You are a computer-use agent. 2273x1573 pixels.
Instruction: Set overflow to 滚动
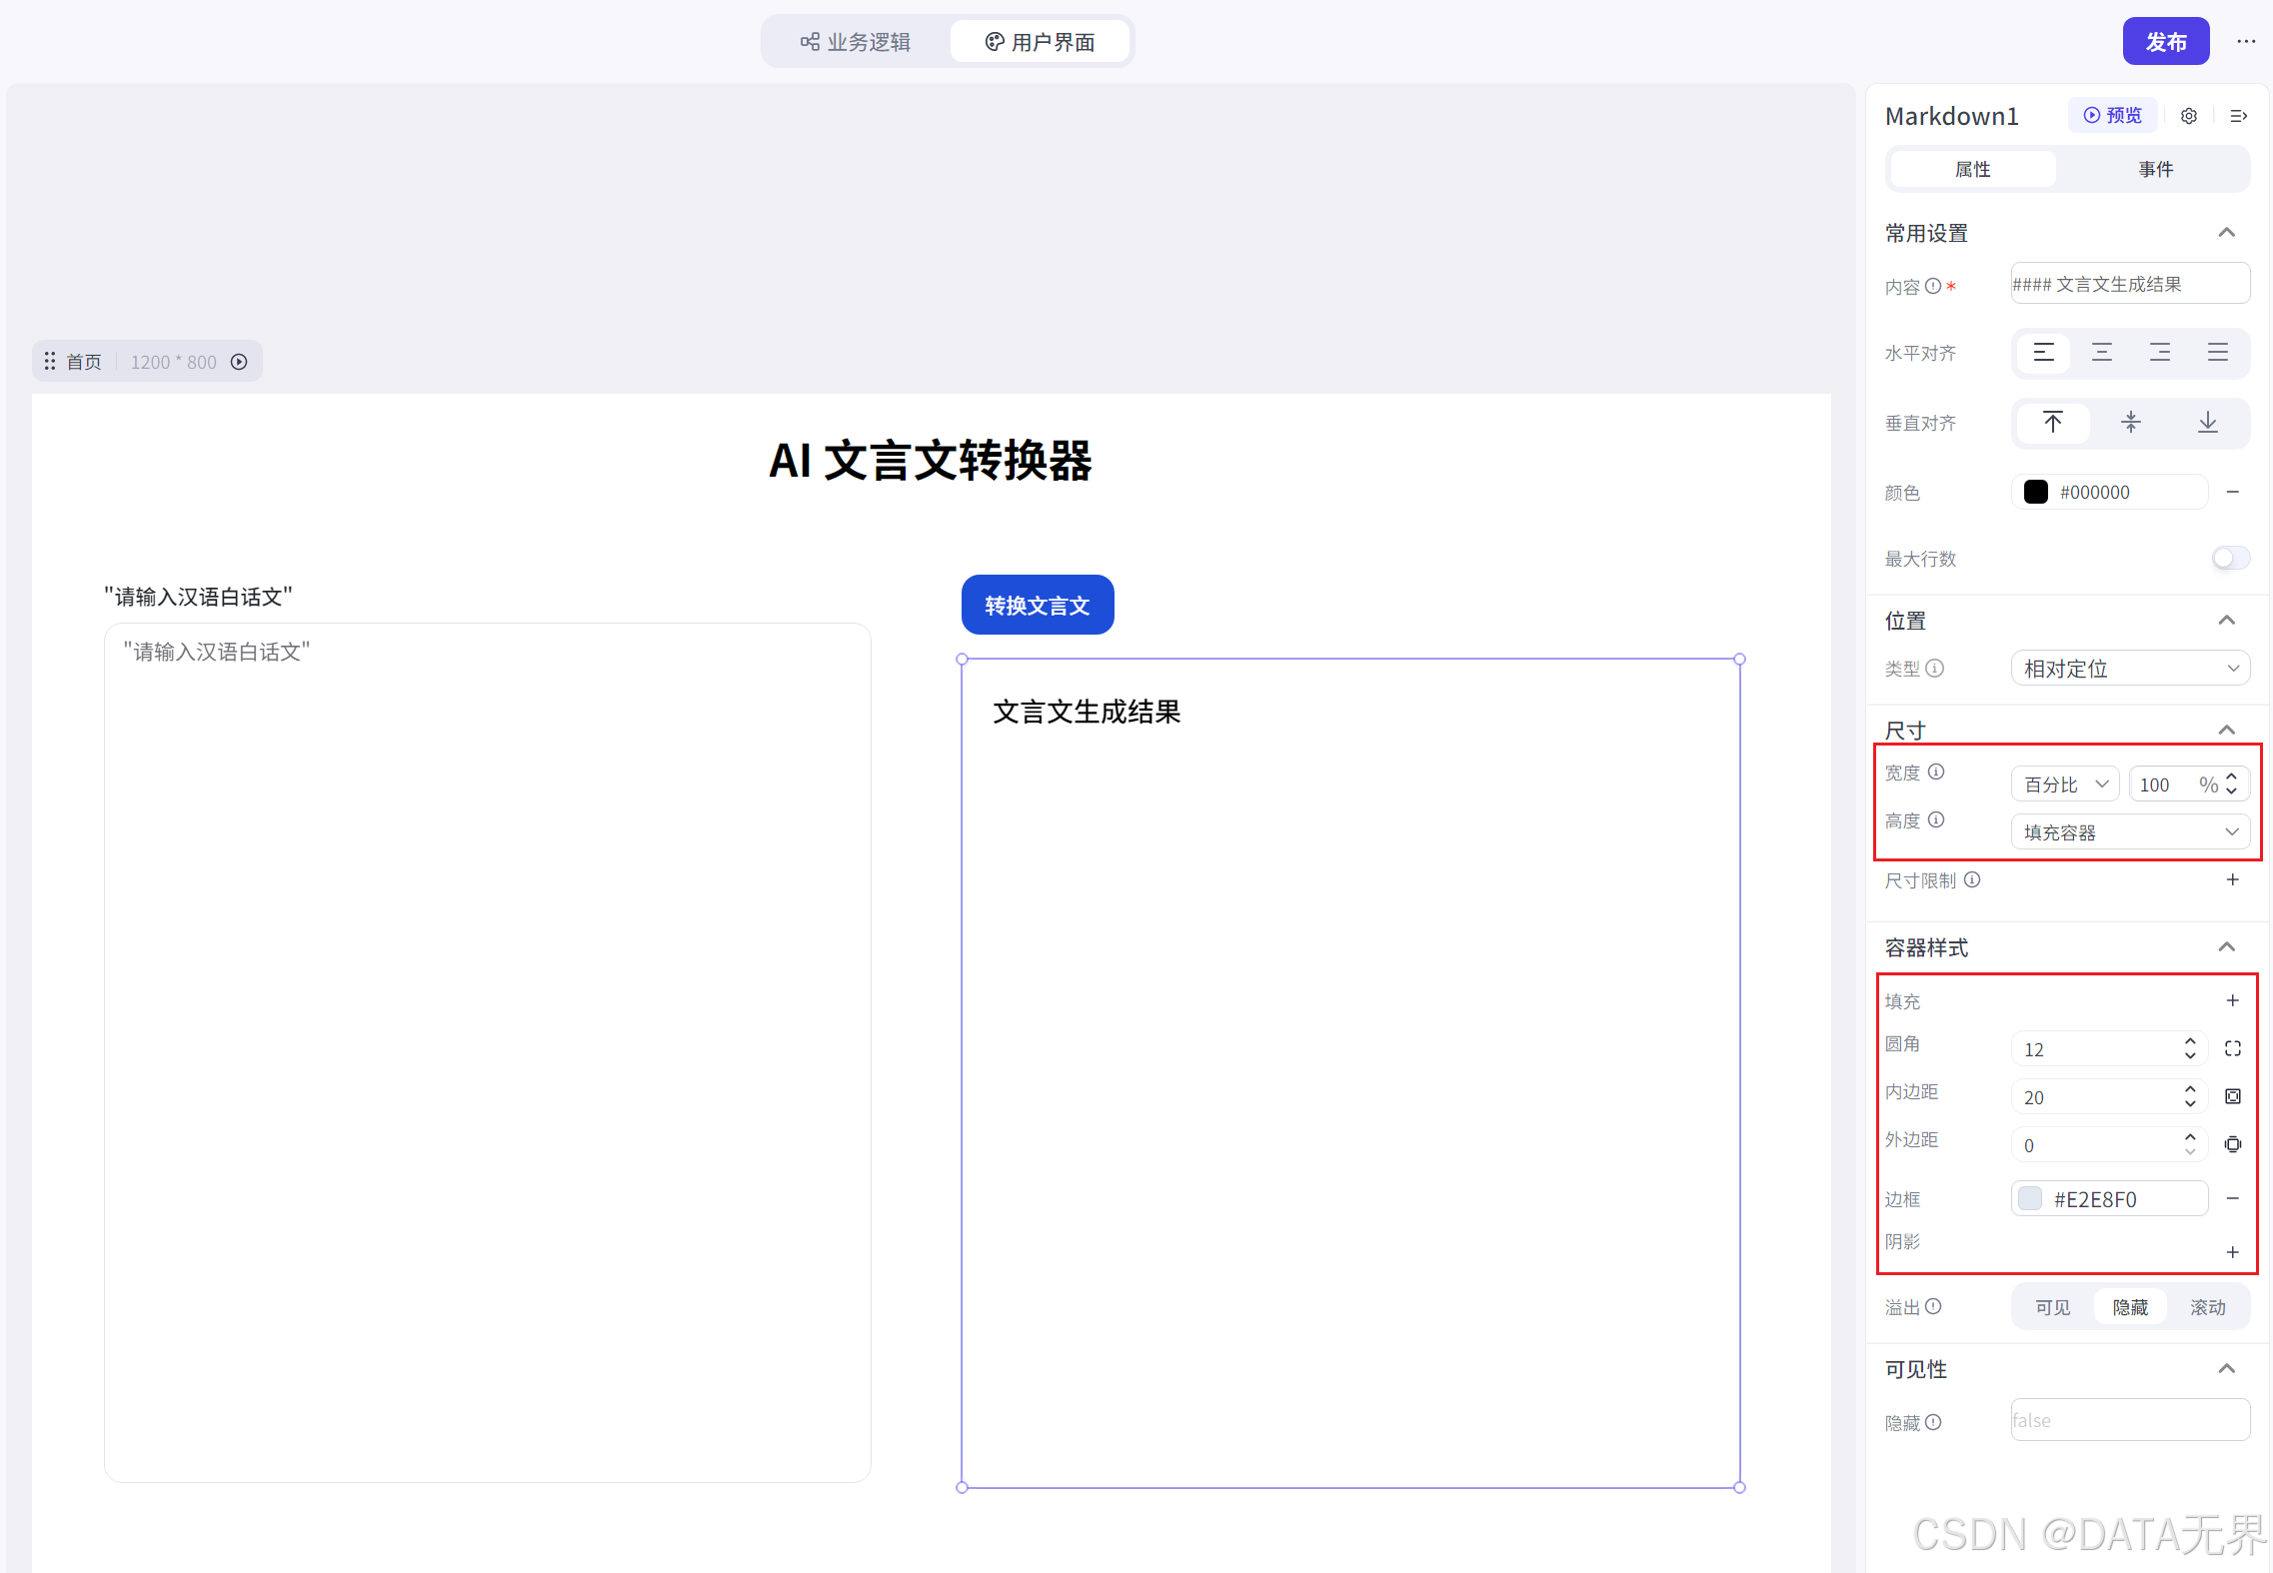pos(2208,1307)
